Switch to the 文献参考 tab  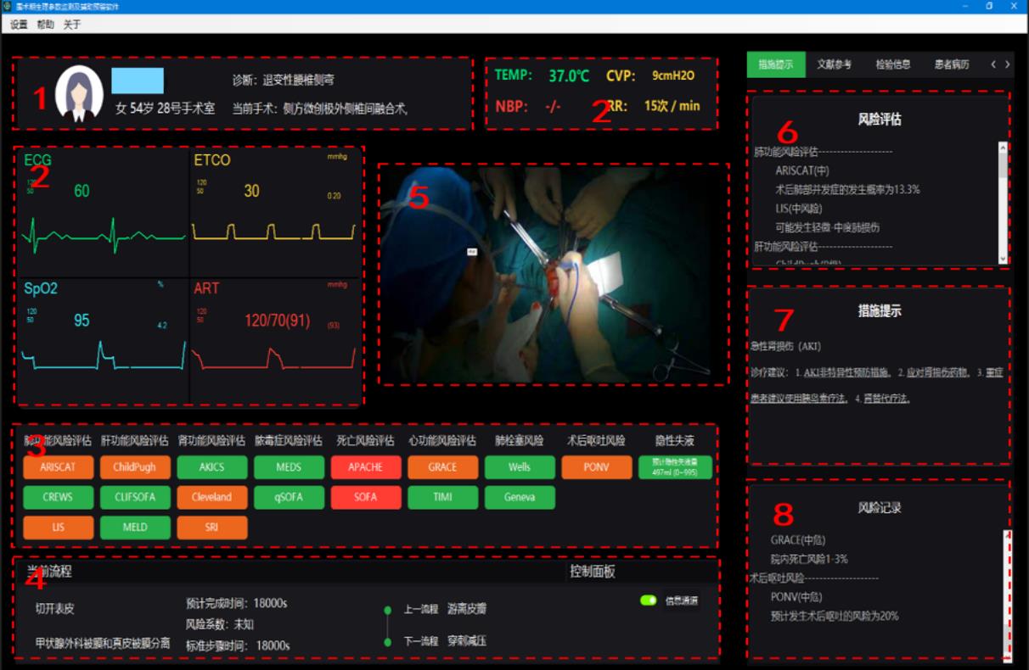click(x=834, y=64)
